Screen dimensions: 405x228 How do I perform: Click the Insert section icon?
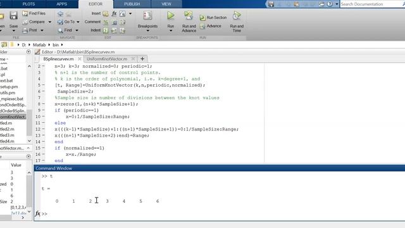106,13
